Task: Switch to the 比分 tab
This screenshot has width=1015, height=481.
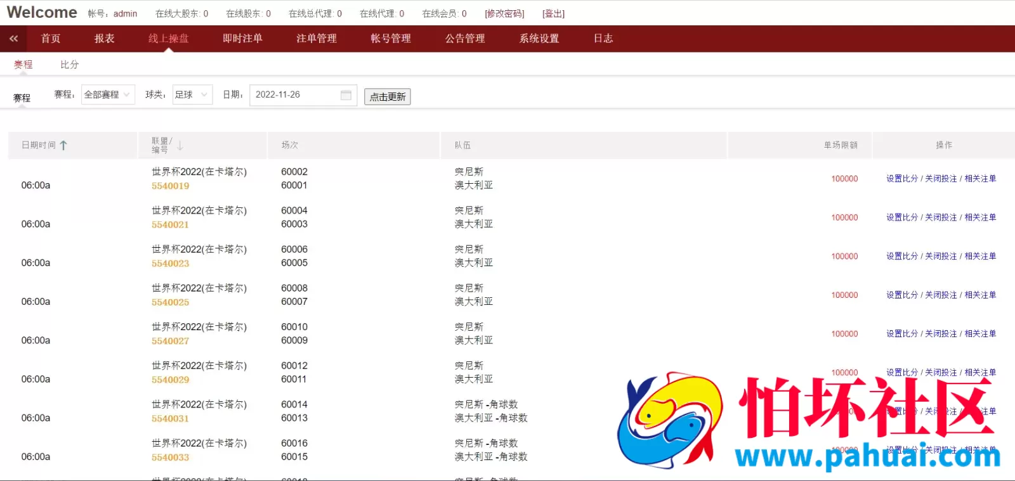Action: tap(70, 65)
